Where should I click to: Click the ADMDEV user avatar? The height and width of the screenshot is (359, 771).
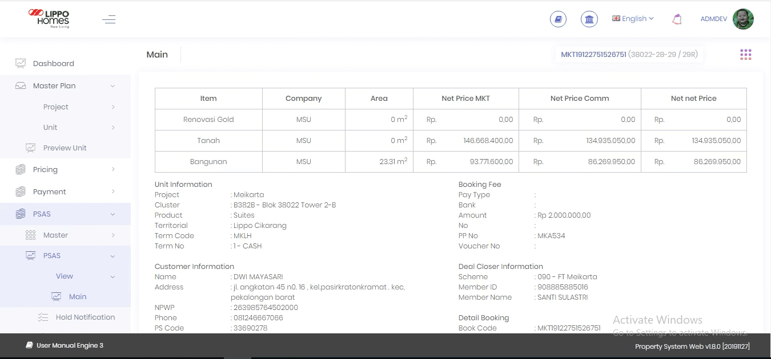click(x=743, y=19)
